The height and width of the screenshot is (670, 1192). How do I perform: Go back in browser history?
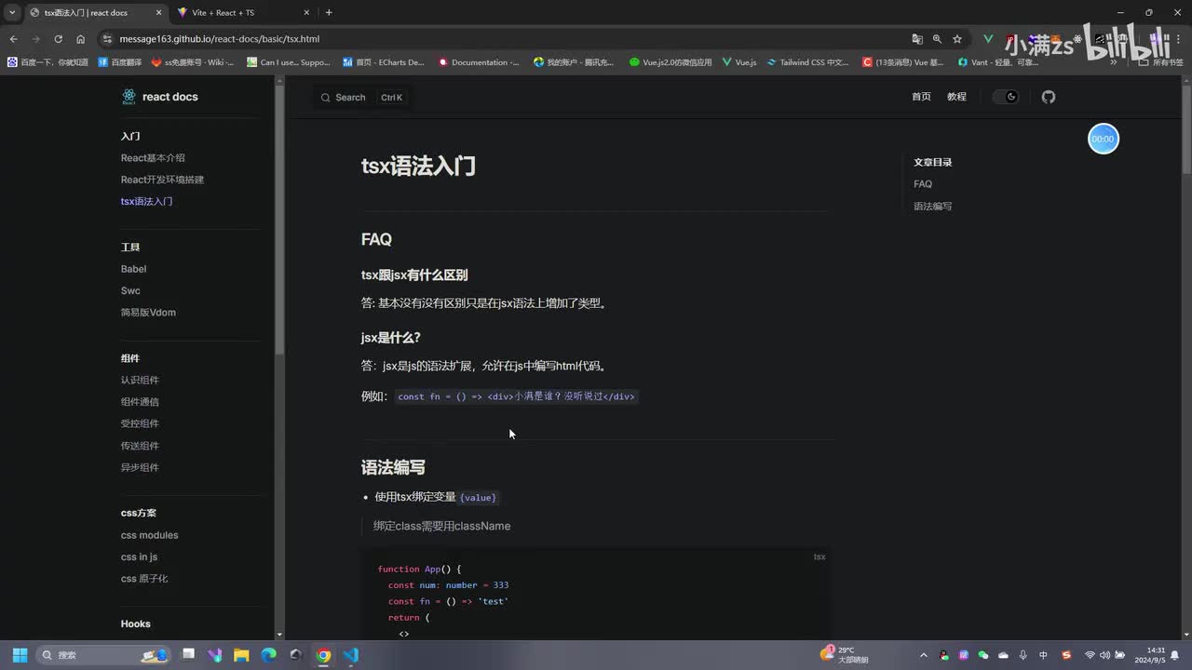coord(13,39)
